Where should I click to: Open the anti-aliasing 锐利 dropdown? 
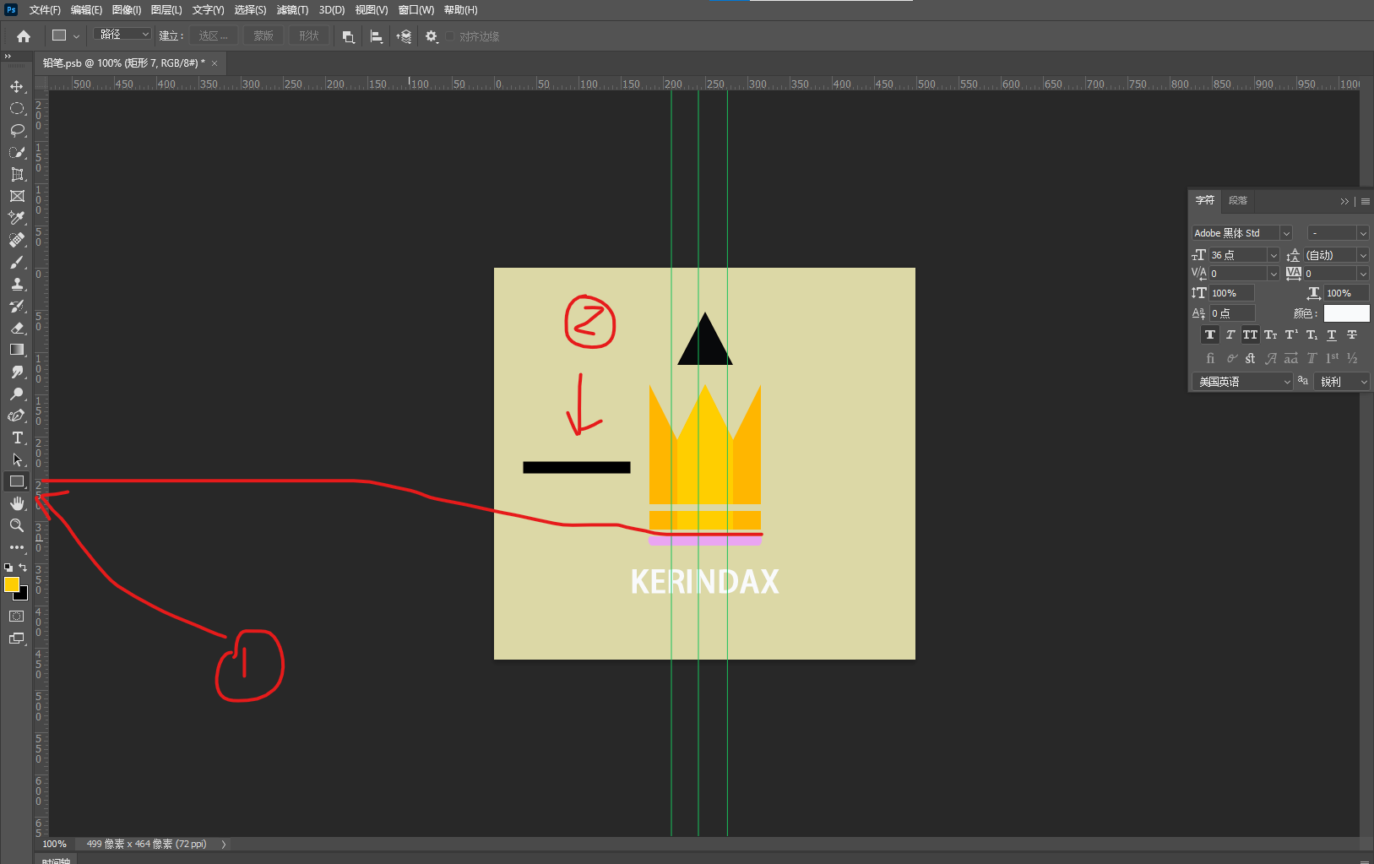(1342, 382)
